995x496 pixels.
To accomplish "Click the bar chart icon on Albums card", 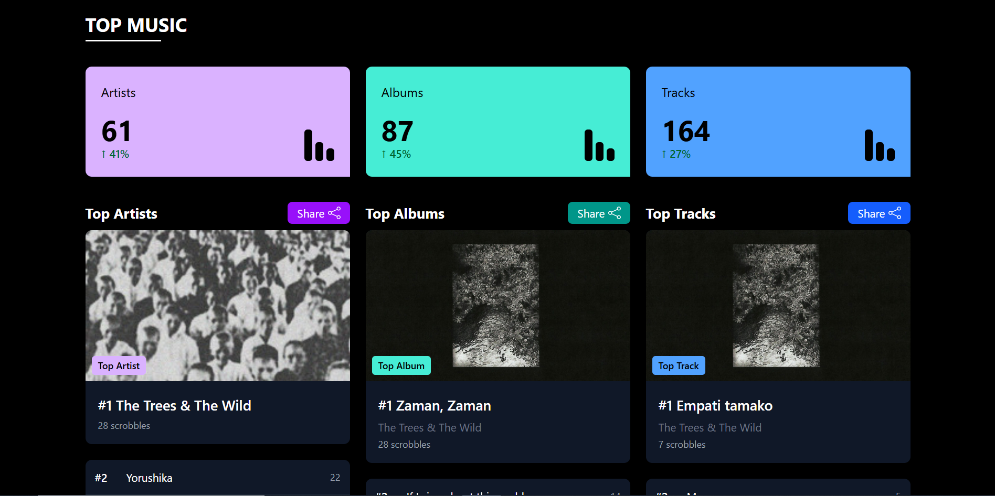I will tap(599, 145).
